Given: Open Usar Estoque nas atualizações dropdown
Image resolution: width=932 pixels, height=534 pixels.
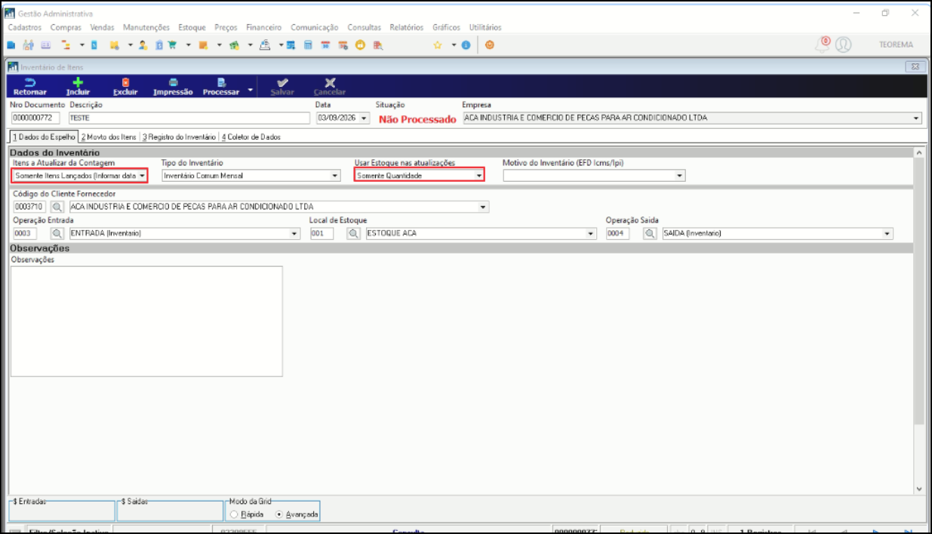Looking at the screenshot, I should click(x=478, y=176).
